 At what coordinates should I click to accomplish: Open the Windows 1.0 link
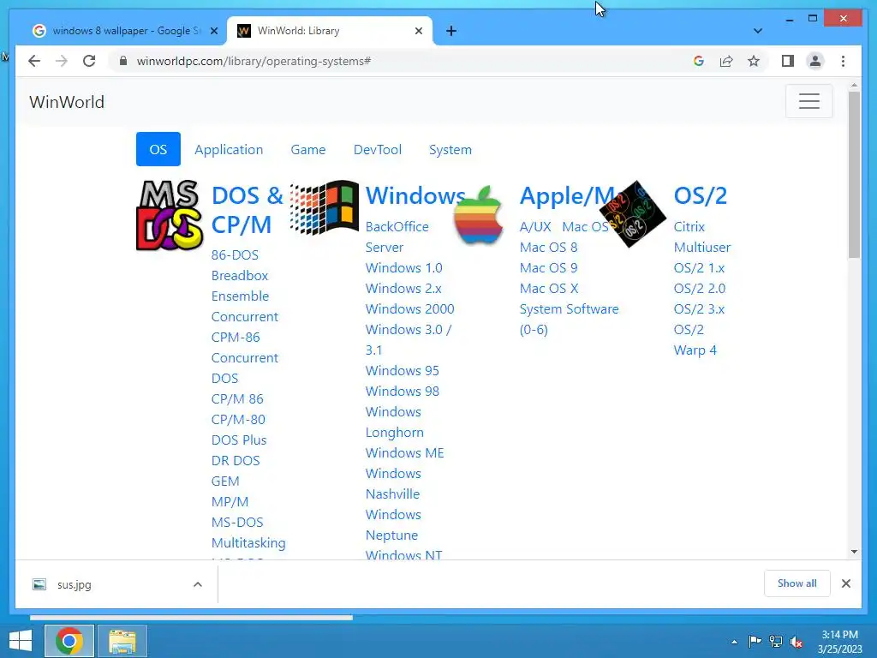click(x=404, y=268)
